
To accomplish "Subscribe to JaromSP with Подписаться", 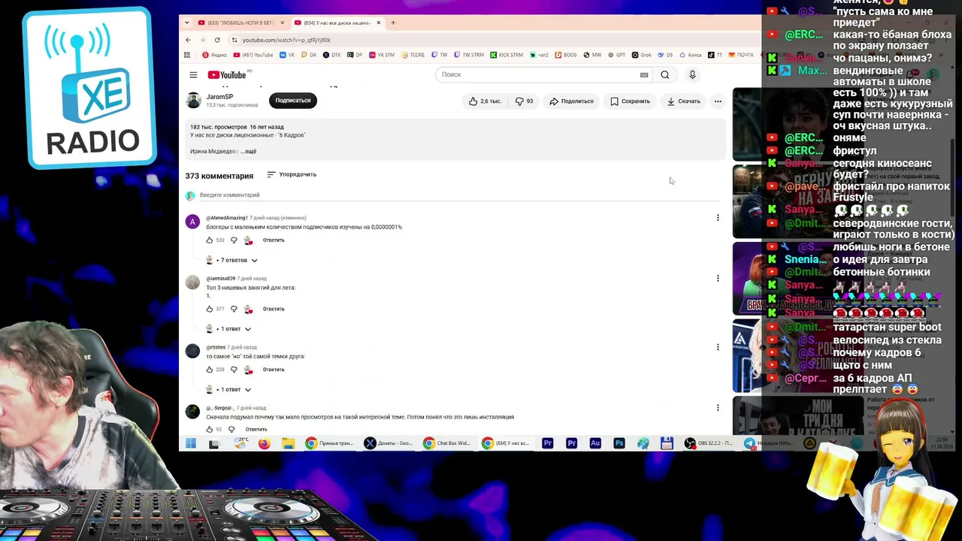I will 293,101.
